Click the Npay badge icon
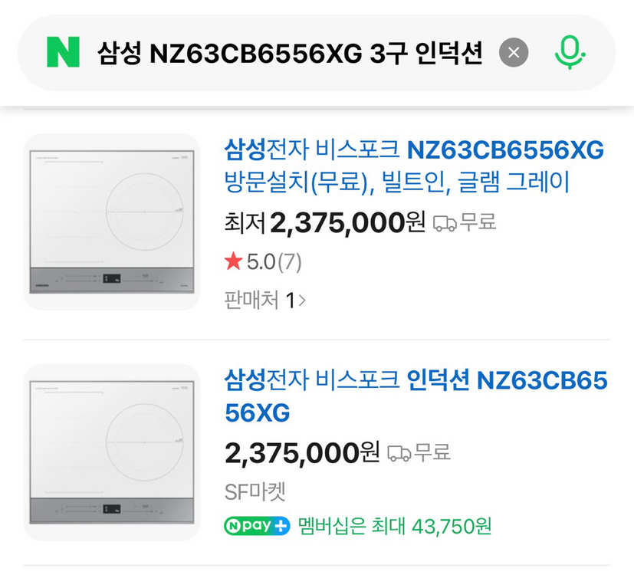Viewport: 634px width, 575px height. [x=256, y=527]
